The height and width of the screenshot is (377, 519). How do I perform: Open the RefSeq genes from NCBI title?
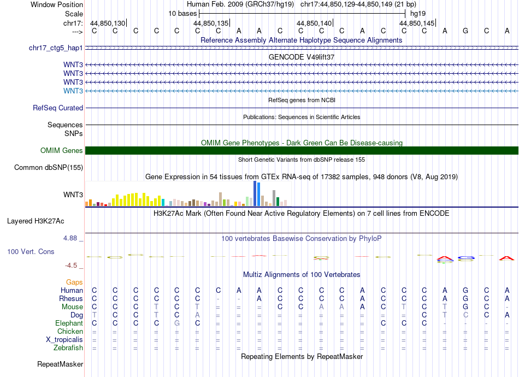point(302,100)
